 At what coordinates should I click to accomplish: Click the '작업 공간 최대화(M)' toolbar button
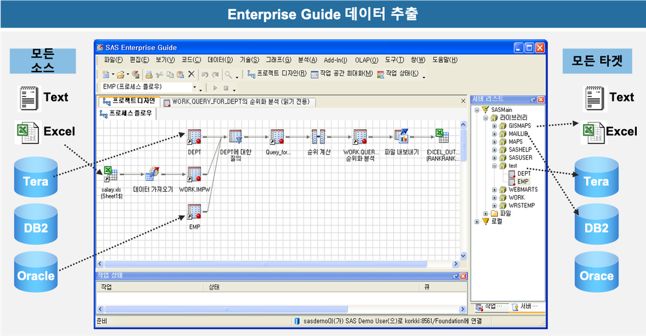[341, 74]
